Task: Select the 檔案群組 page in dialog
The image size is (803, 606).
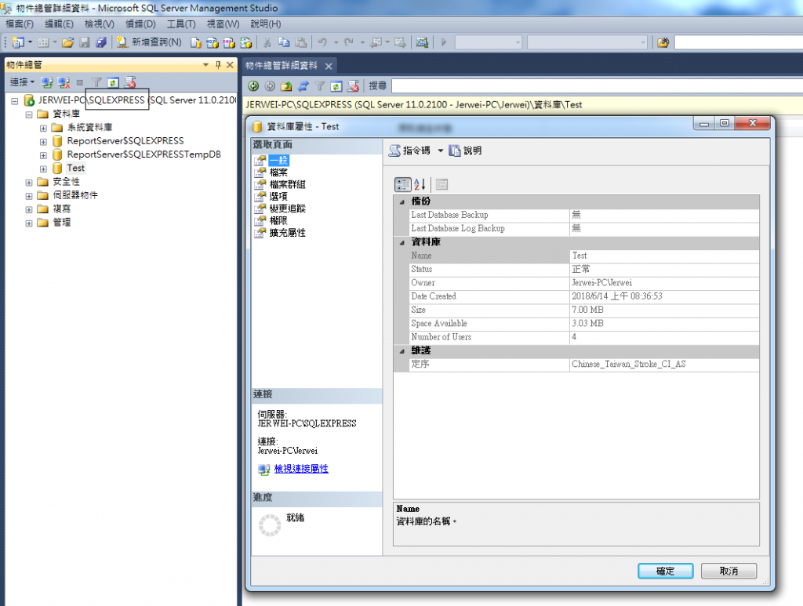Action: [x=287, y=184]
